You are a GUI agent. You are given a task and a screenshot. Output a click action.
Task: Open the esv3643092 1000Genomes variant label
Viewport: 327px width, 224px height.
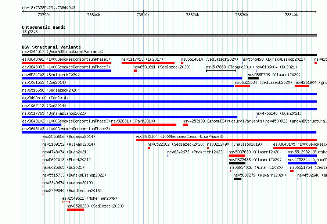coord(66,59)
